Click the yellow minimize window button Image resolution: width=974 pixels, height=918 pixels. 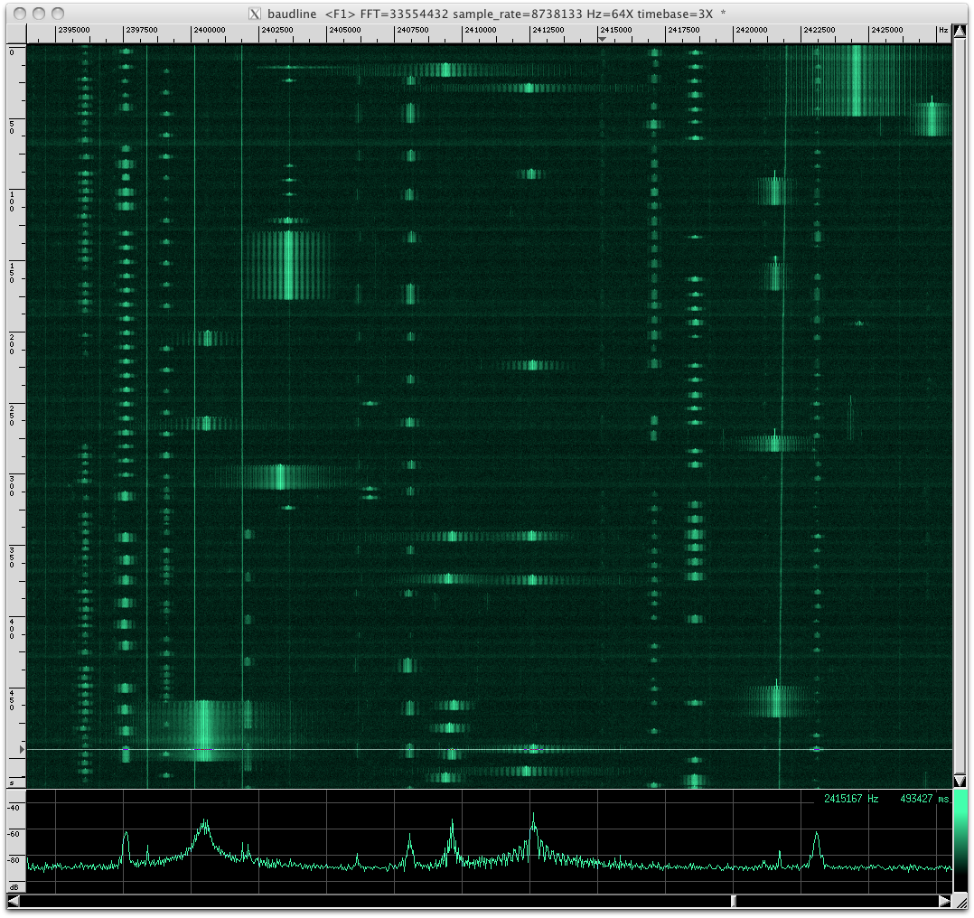click(39, 14)
